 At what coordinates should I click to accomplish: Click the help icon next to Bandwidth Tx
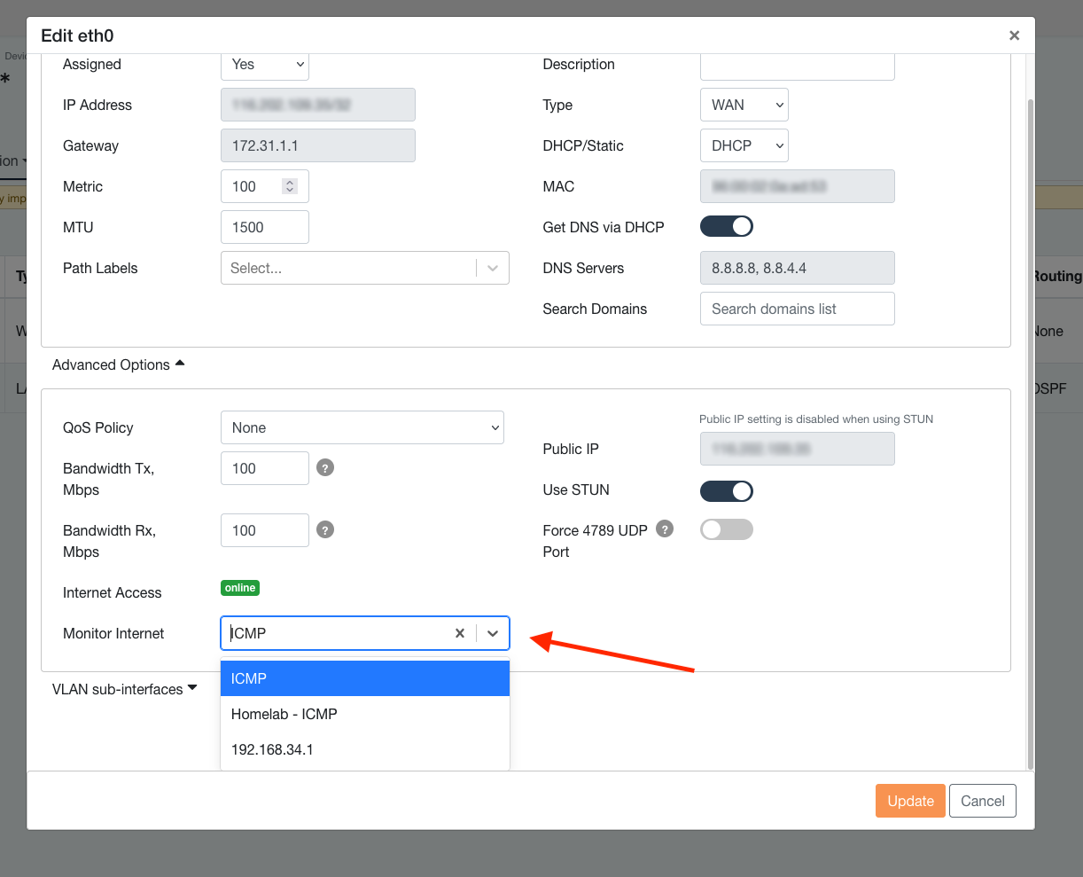point(325,468)
